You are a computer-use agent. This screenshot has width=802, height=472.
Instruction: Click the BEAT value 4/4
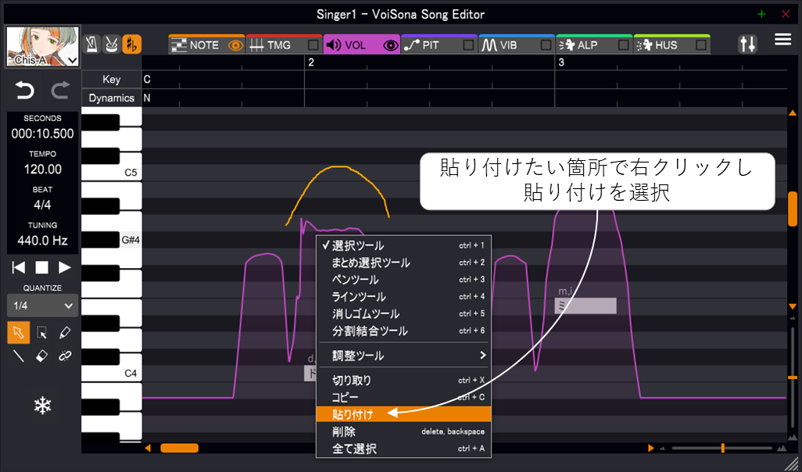pyautogui.click(x=42, y=205)
